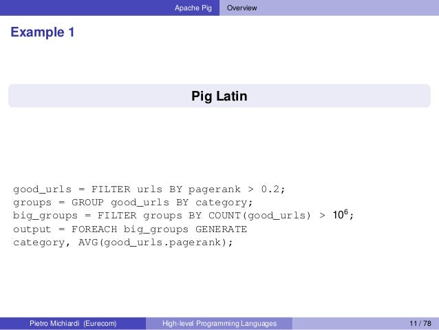Click the 'good_urls = FILTER urls' code line
439x330 pixels.
149,189
